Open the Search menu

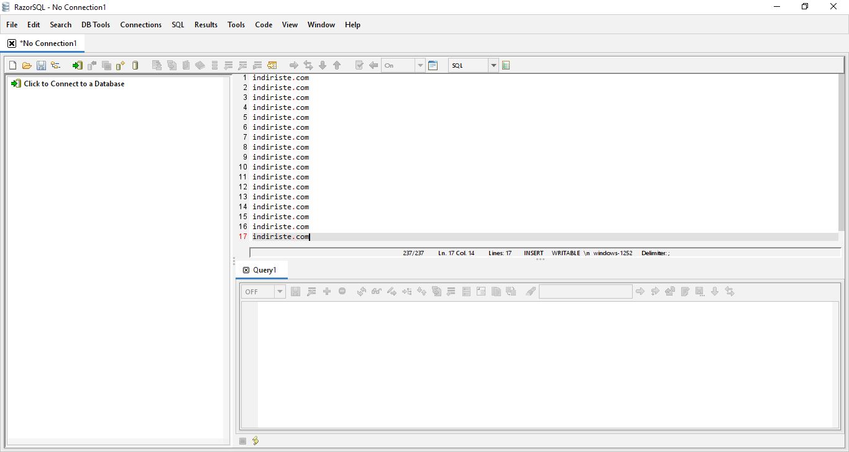pyautogui.click(x=61, y=25)
